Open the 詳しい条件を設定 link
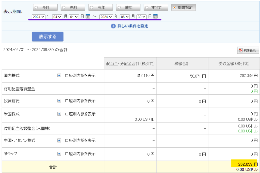Screen dimensions: 260x173 pos(133,26)
